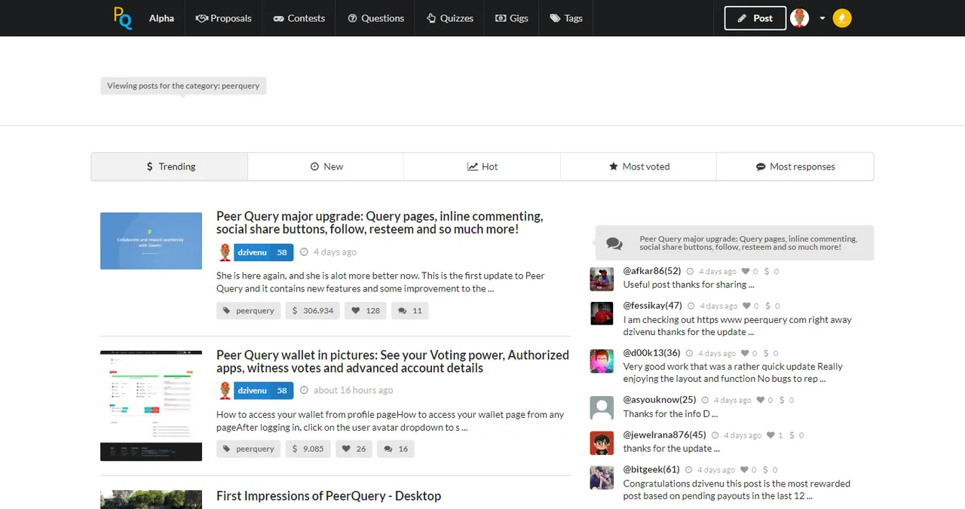Click the heart 26 votes badge
Viewport: 965px width, 509px height.
coord(354,449)
